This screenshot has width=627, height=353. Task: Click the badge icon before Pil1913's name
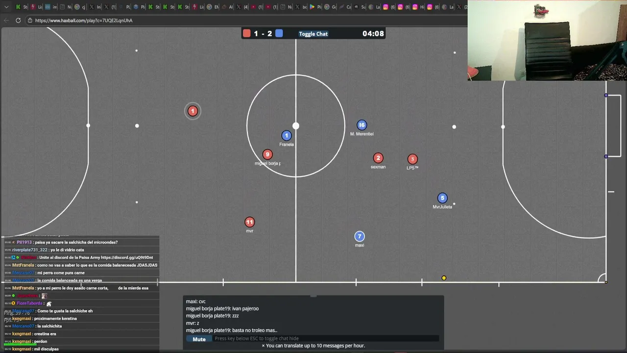pos(14,242)
